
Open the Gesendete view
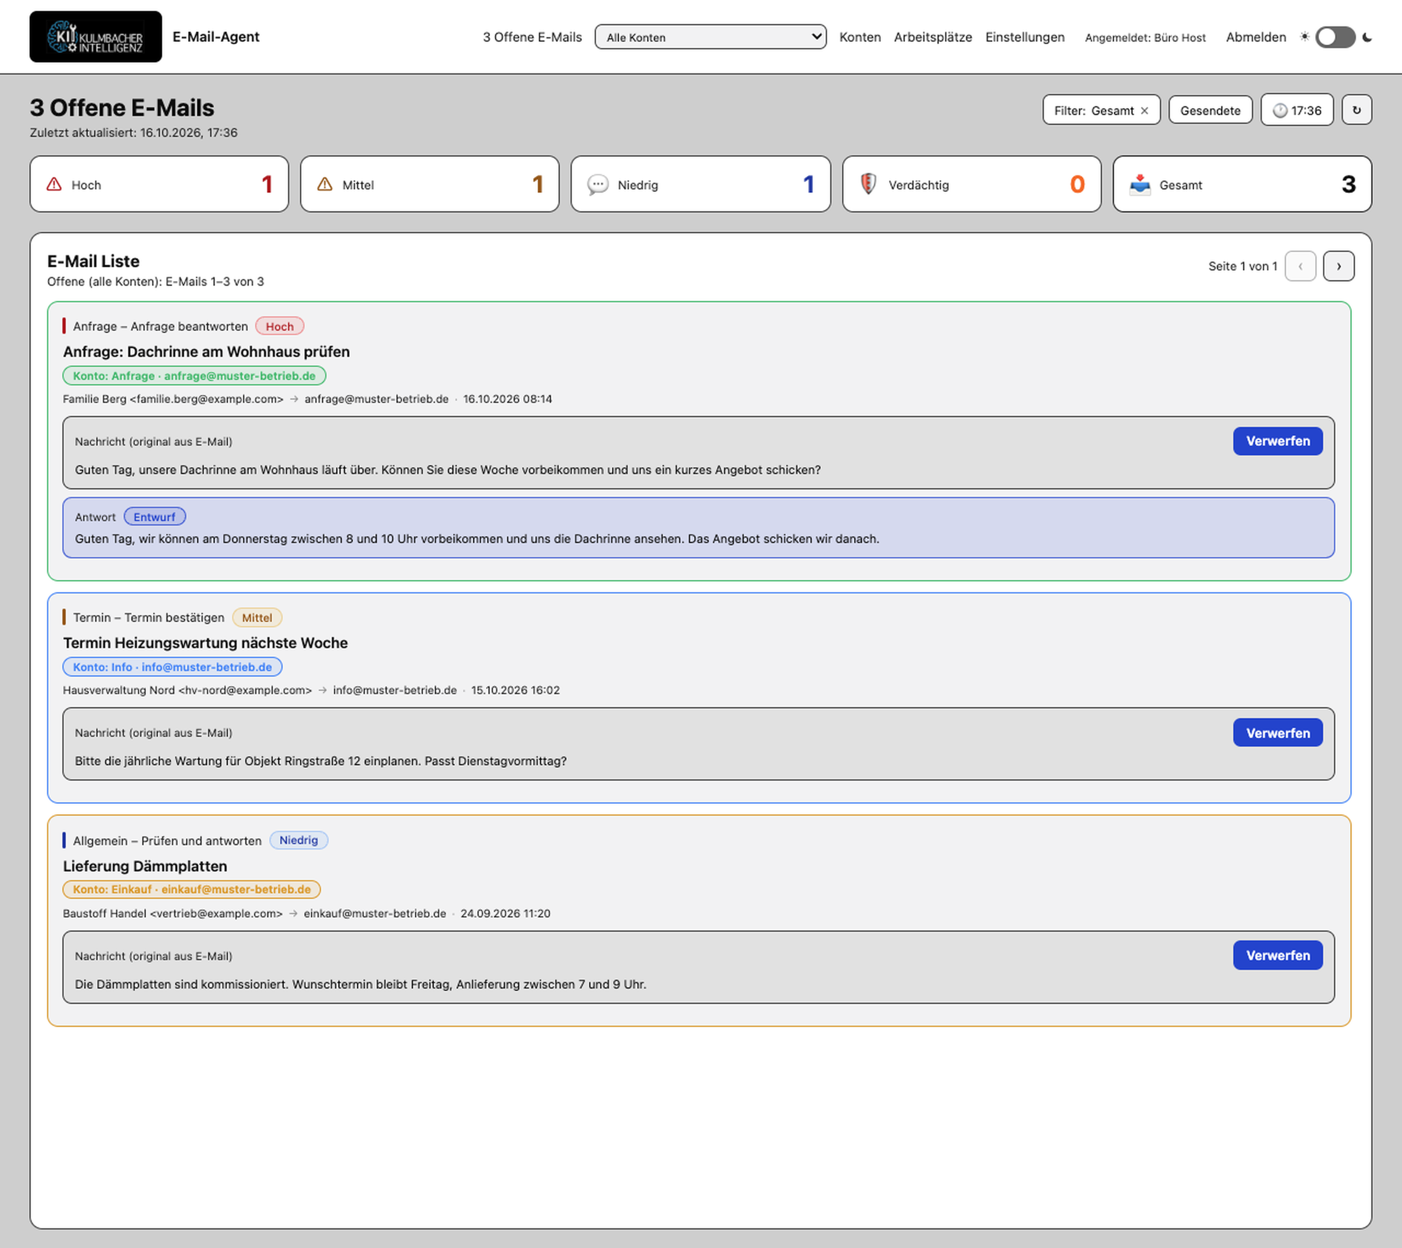(1210, 111)
